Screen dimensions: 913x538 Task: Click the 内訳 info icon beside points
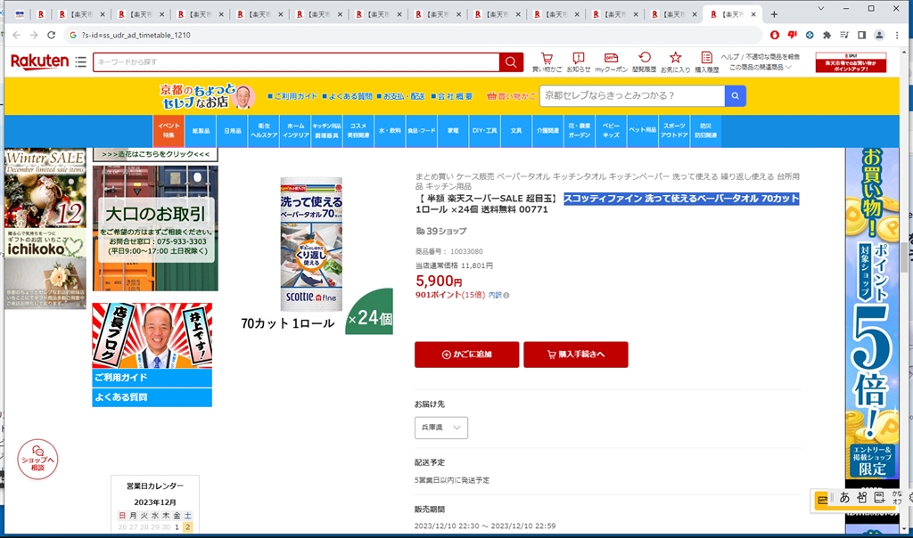point(506,296)
